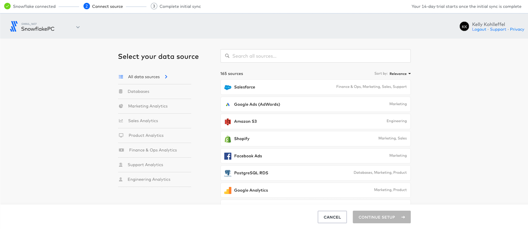Click the Shopify bag icon
Image resolution: width=528 pixels, height=229 pixels.
tap(228, 139)
